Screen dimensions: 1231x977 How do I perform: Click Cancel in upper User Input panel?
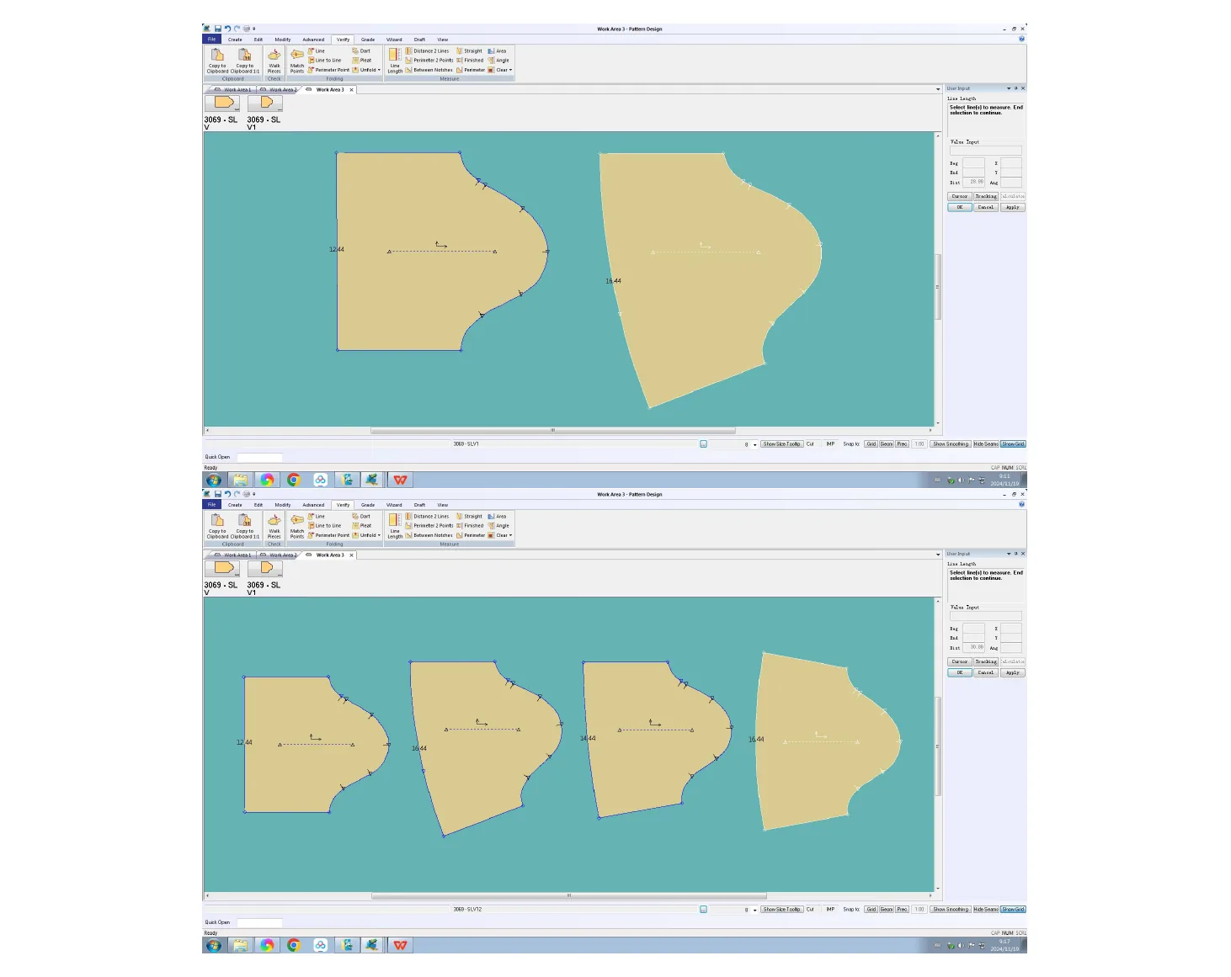click(x=986, y=207)
